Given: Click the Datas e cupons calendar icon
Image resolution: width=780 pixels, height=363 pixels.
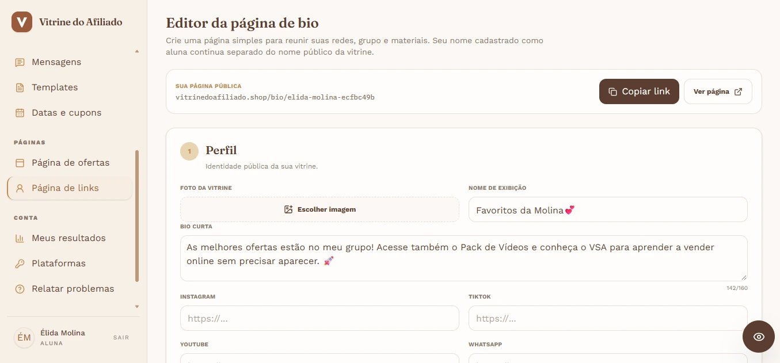Looking at the screenshot, I should (x=20, y=113).
